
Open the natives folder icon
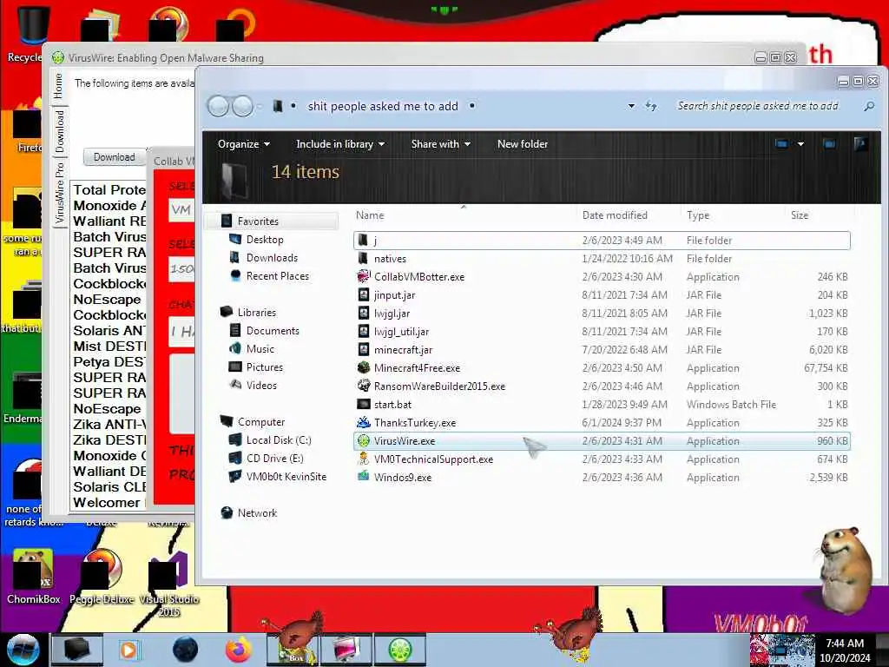coord(364,259)
